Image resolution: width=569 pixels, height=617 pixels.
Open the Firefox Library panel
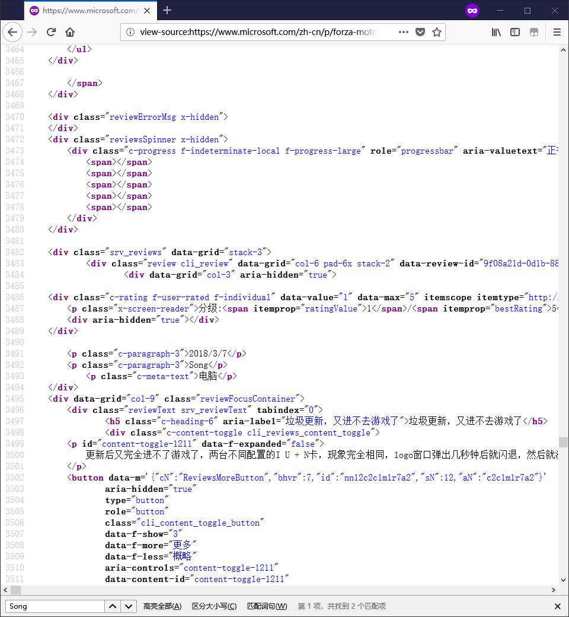(496, 32)
